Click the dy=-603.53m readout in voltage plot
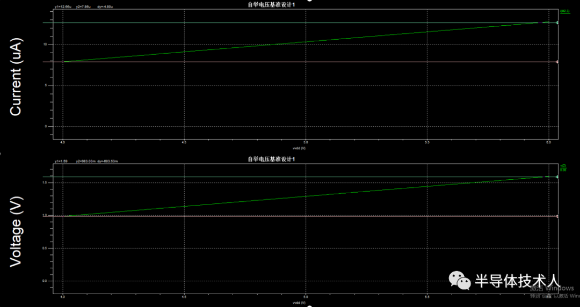The width and height of the screenshot is (580, 307). pyautogui.click(x=107, y=161)
